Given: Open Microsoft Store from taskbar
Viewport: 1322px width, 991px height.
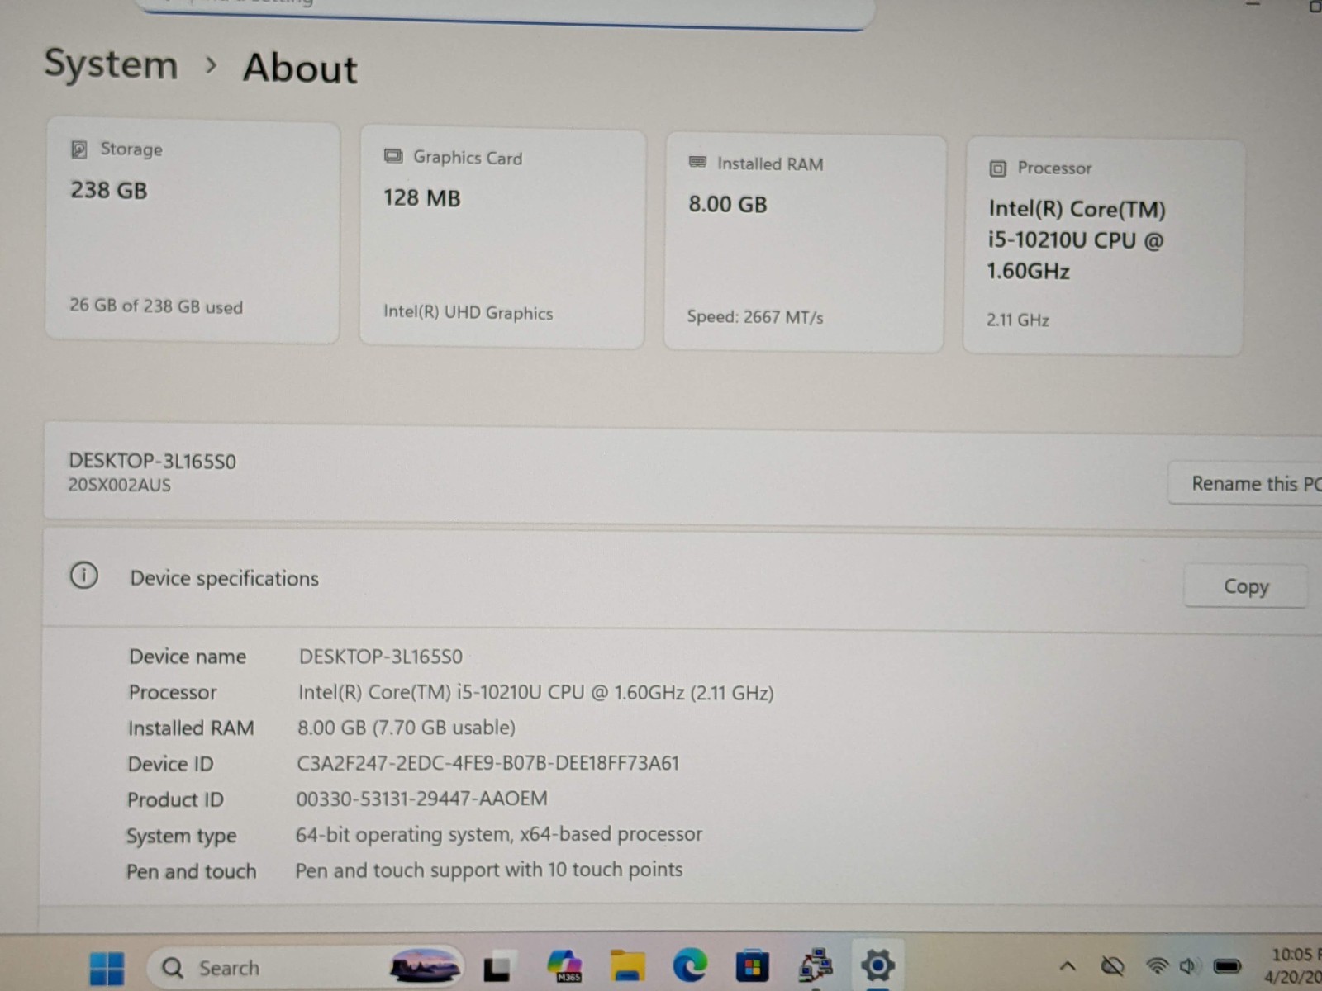Looking at the screenshot, I should pos(752,965).
